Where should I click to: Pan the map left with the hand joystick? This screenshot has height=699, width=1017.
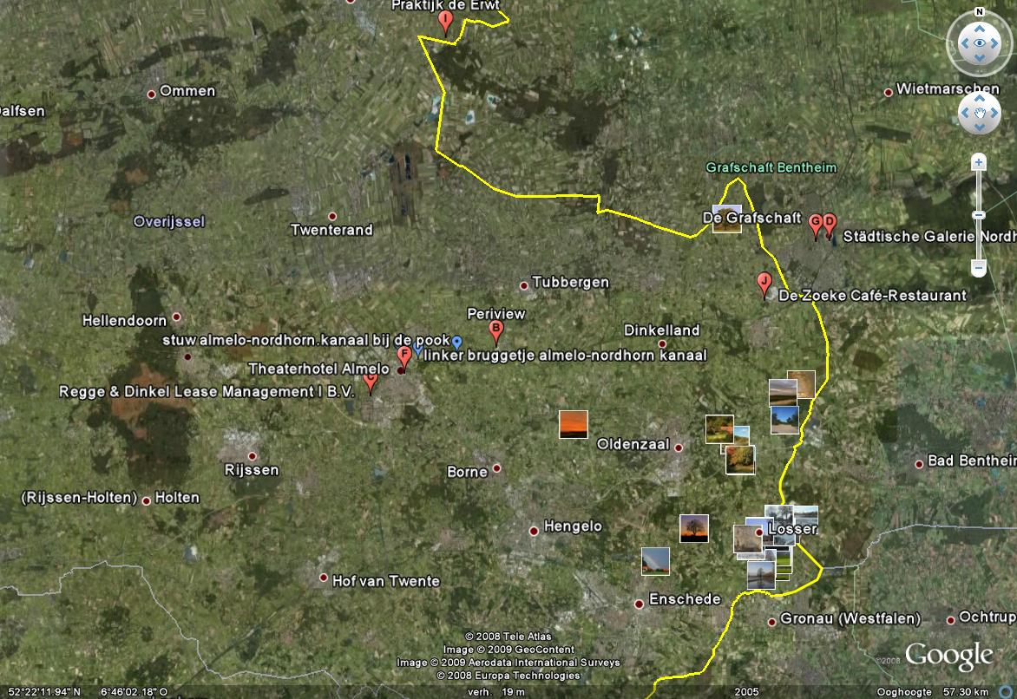click(965, 114)
